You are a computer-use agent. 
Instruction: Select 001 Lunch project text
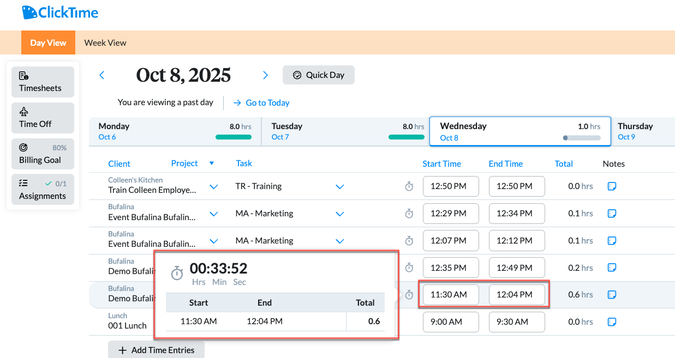[x=127, y=326]
